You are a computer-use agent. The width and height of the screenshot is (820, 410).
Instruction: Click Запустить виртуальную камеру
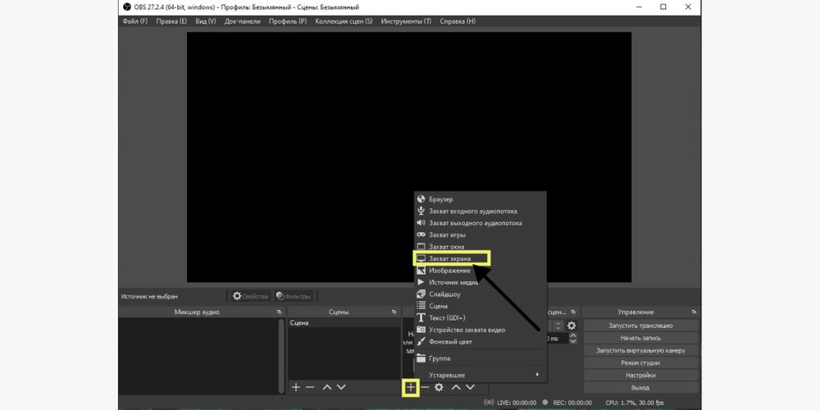tap(640, 350)
